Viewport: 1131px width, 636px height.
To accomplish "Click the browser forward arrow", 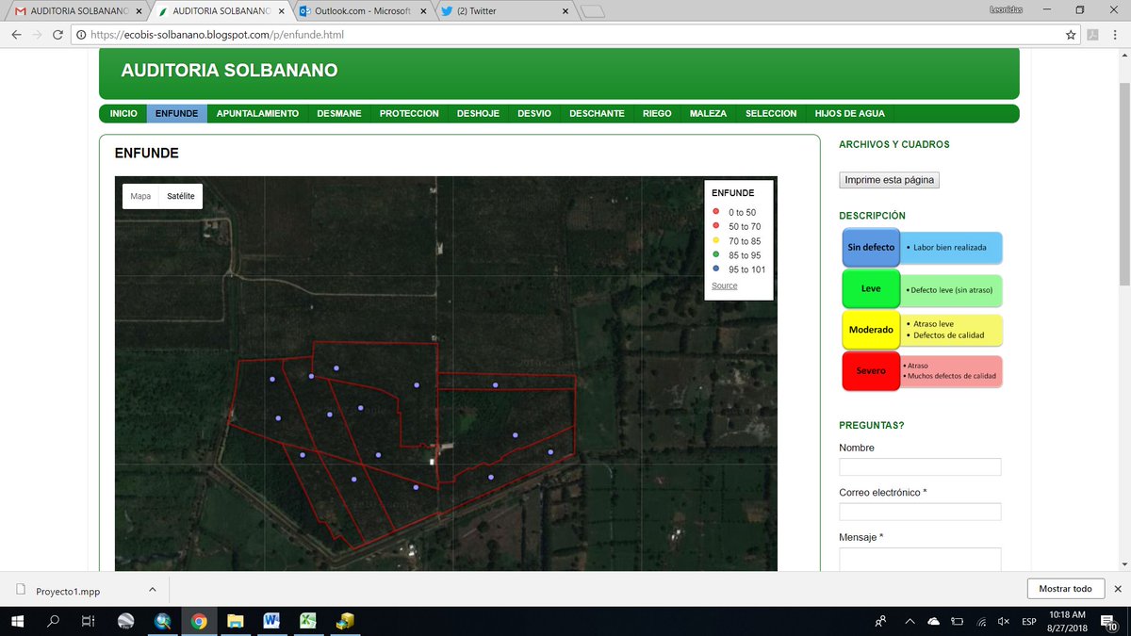I will pyautogui.click(x=37, y=34).
